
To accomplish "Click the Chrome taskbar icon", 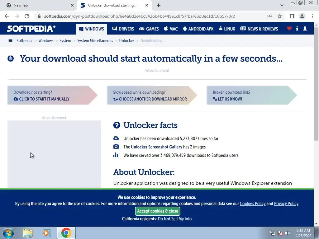I will coord(66,233).
